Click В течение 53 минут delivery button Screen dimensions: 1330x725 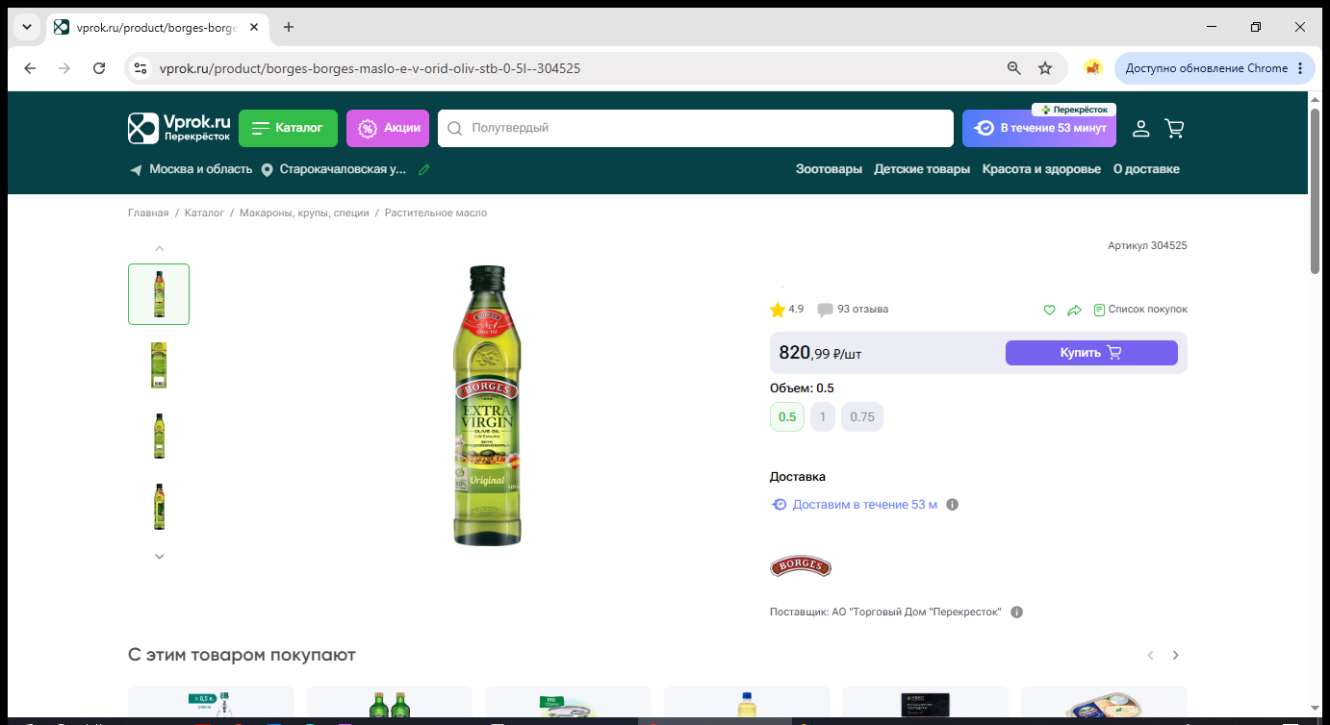[x=1039, y=128]
